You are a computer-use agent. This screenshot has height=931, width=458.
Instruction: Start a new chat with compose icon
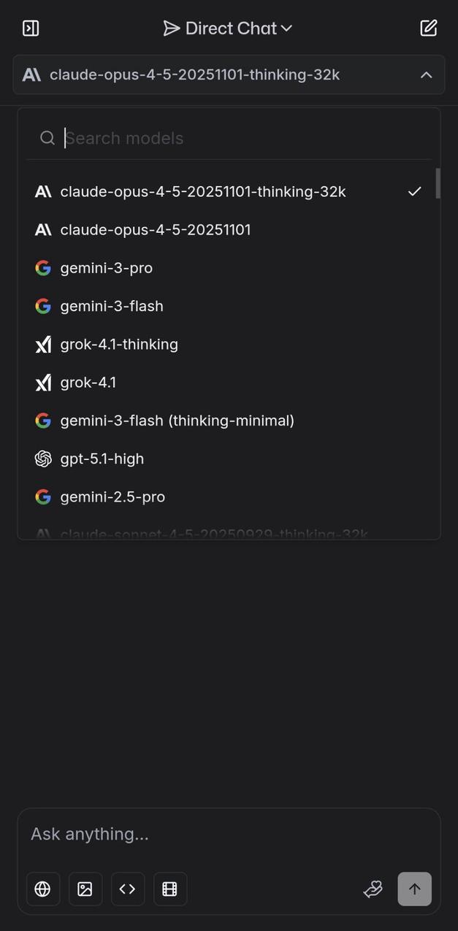pos(428,28)
